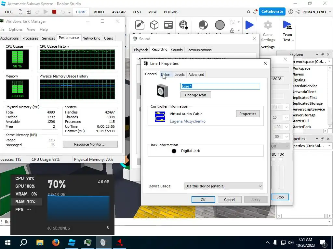
Task: Expand the quick access toolbar customize arrow
Action: 69,12
